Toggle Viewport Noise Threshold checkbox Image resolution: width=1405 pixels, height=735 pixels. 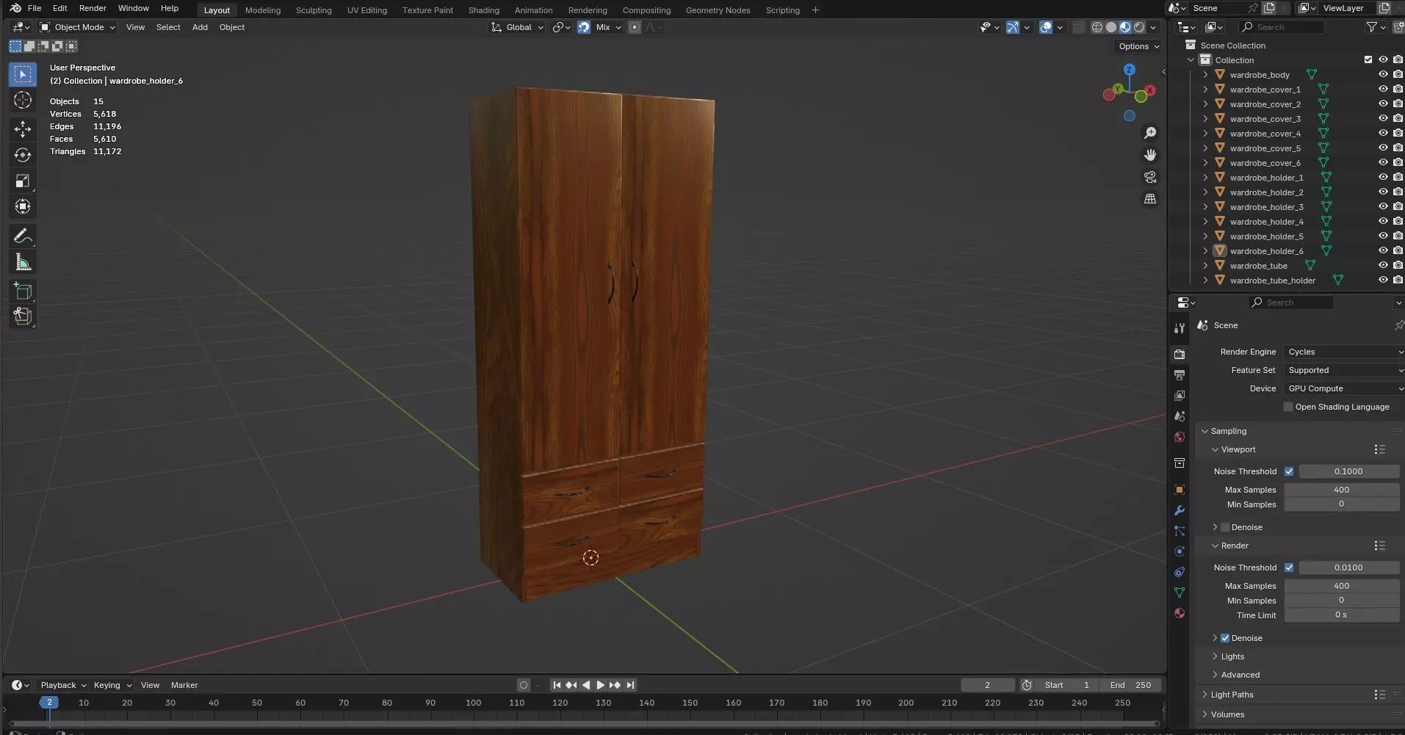click(1289, 471)
